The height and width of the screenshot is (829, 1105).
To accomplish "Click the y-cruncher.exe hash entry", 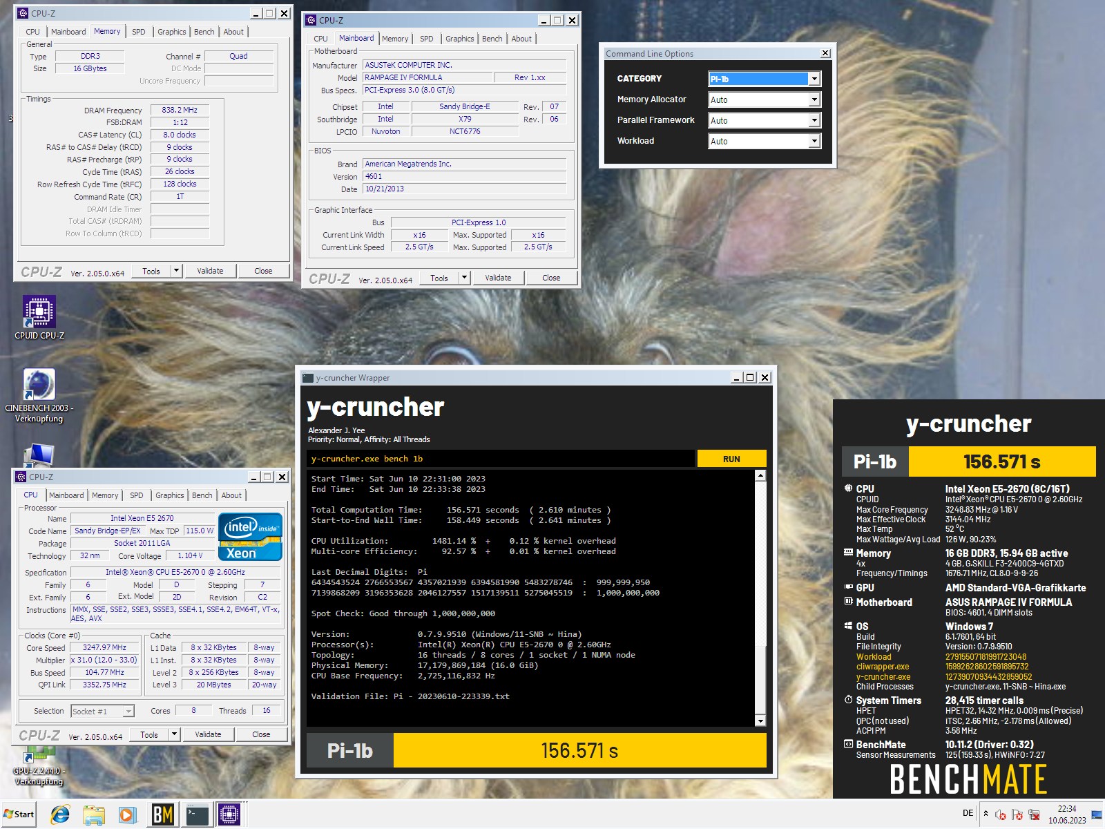I will tap(988, 677).
